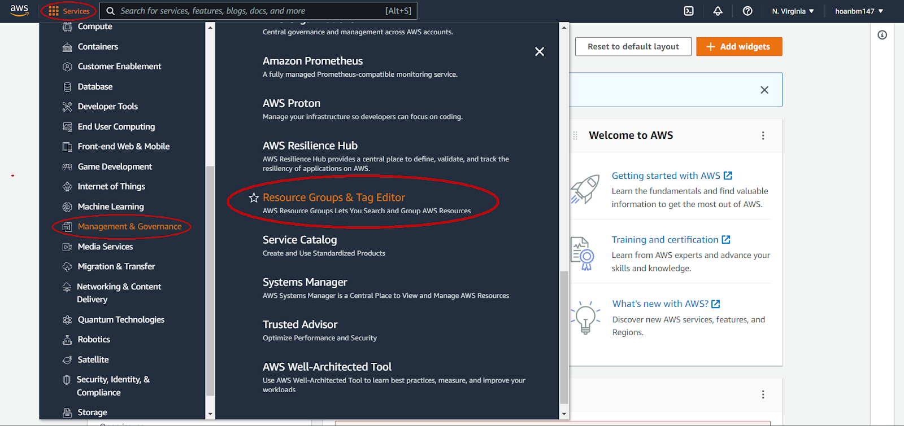Click the Add widgets button
904x426 pixels.
(739, 47)
